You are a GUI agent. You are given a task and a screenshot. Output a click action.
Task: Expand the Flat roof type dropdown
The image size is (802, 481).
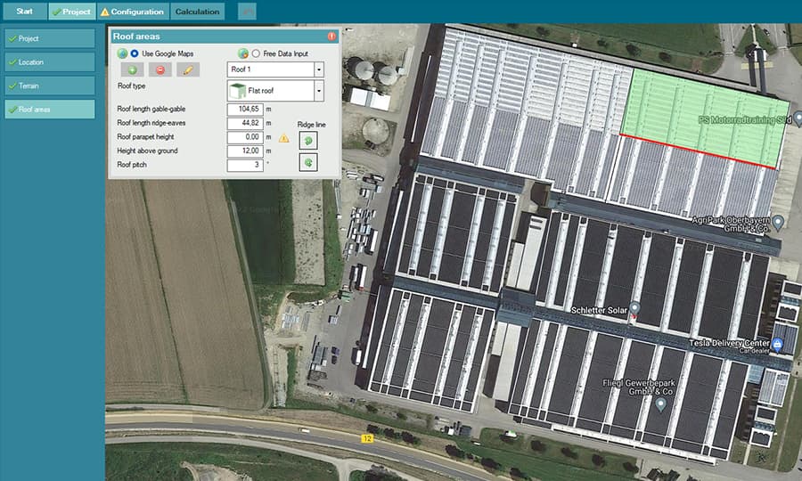tap(318, 91)
